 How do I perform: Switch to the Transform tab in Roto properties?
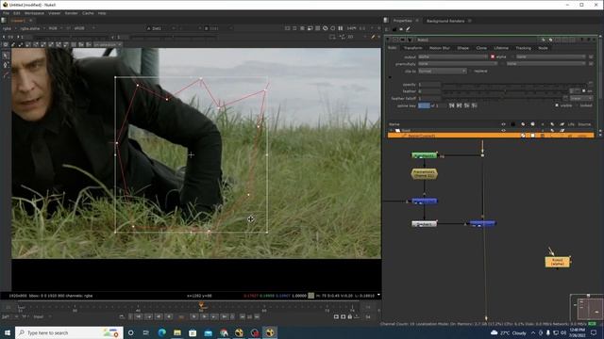click(413, 48)
